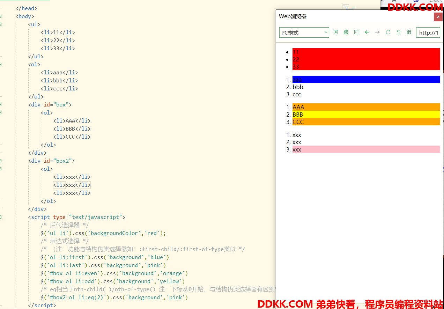Click the script type="text/javascript" line
This screenshot has height=309, width=444.
pos(77,217)
